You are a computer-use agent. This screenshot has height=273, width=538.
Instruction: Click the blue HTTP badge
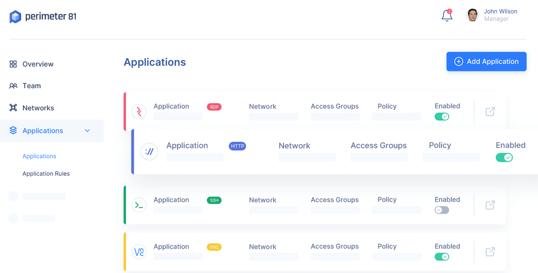pos(237,146)
